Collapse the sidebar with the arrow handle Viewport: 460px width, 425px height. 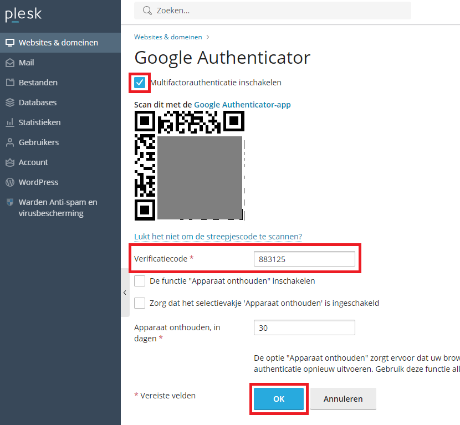tap(125, 293)
